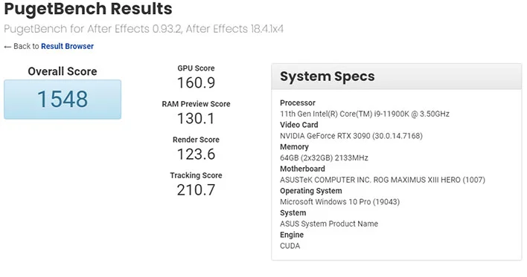Click the After Effects version subtitle
This screenshot has width=527, height=277.
pos(144,29)
